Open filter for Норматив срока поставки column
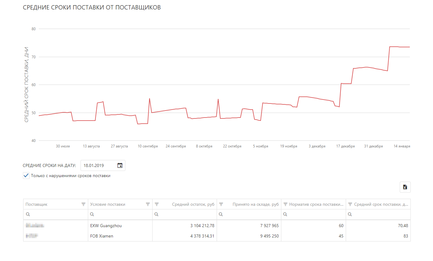433x261 pixels. (x=286, y=204)
